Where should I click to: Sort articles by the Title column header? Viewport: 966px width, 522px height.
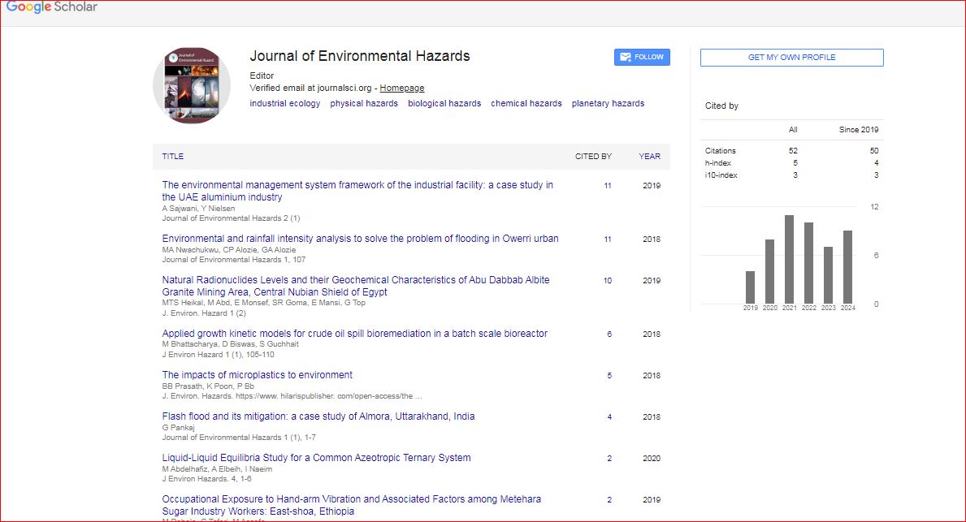172,156
